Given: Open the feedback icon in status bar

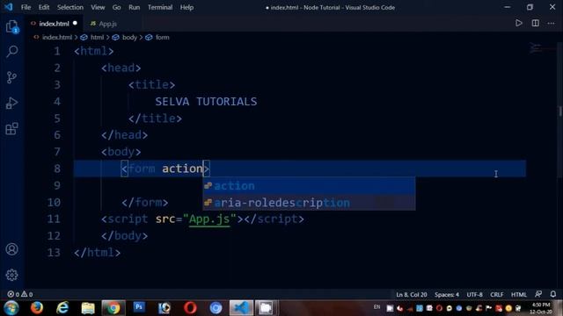Looking at the screenshot, I should click(x=538, y=294).
